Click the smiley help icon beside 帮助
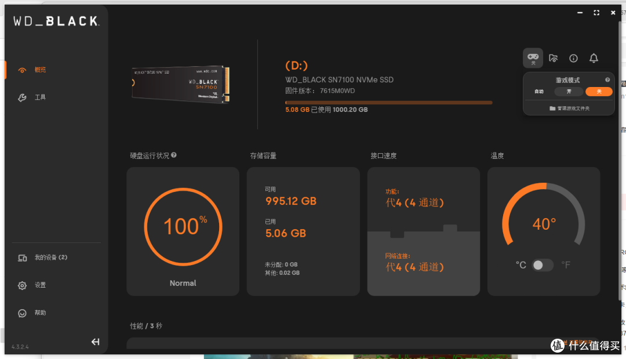626x359 pixels. click(23, 313)
